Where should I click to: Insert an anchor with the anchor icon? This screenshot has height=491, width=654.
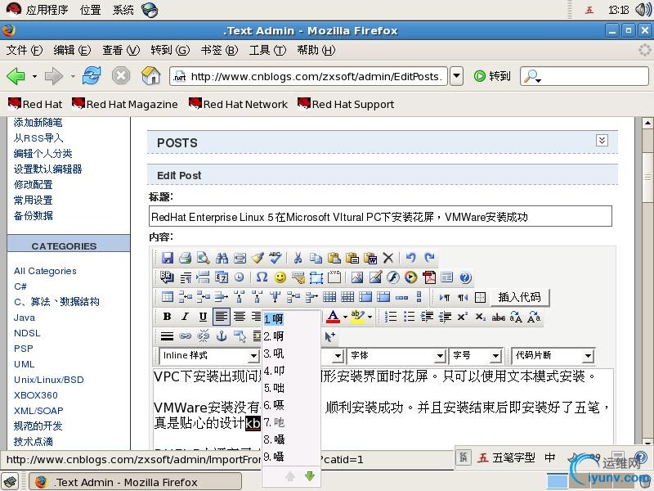click(x=222, y=336)
